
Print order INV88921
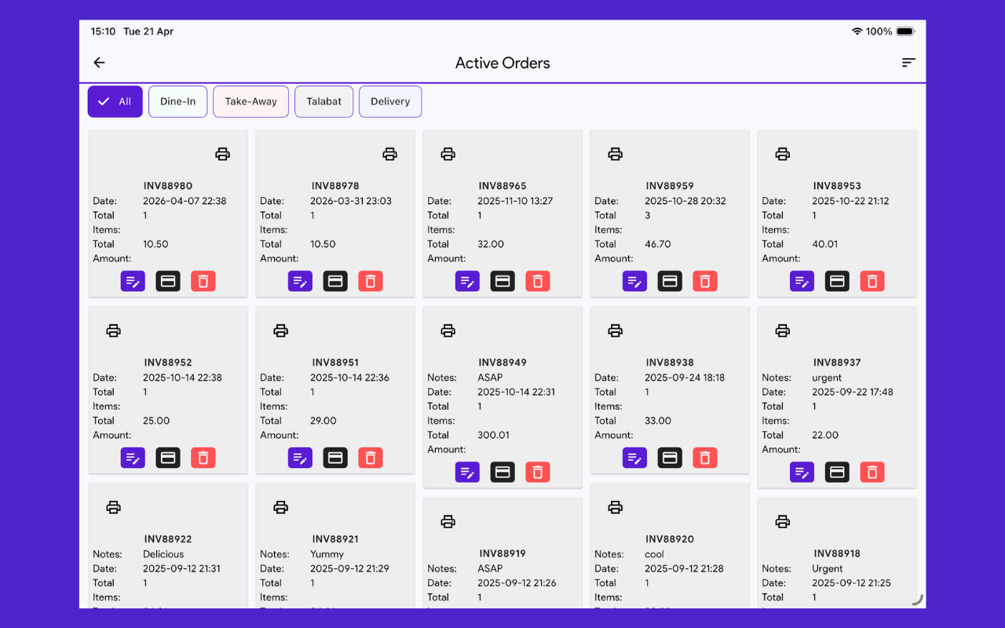[x=281, y=507]
